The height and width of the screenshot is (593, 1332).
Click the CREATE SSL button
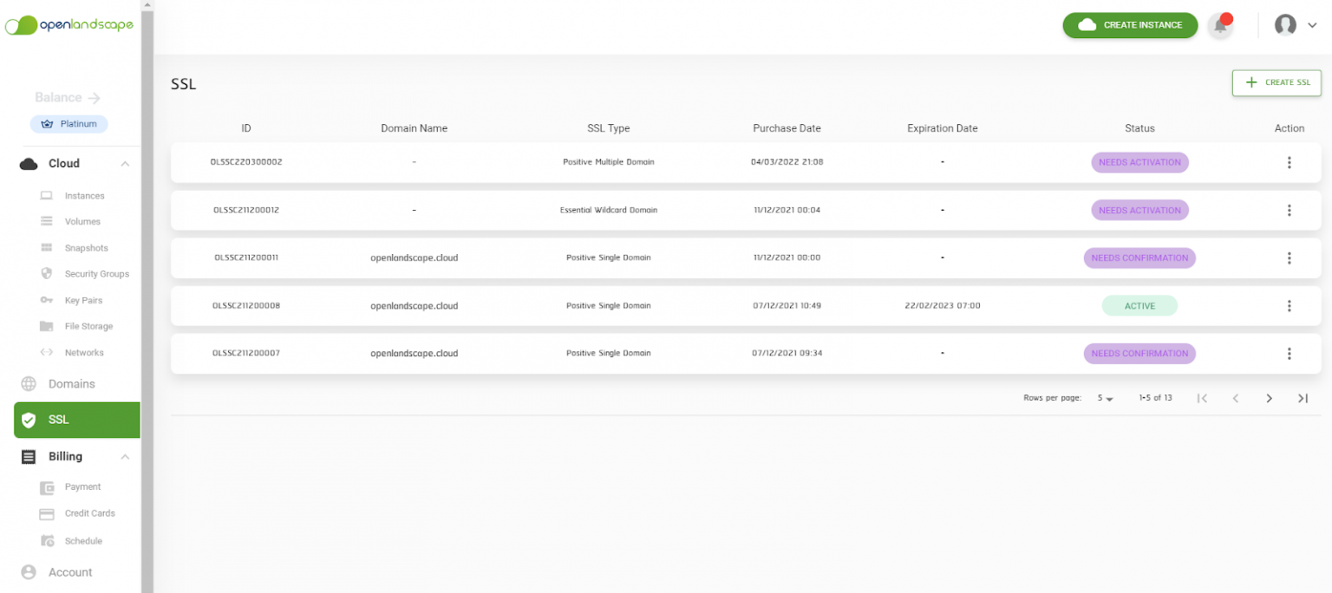[x=1276, y=82]
